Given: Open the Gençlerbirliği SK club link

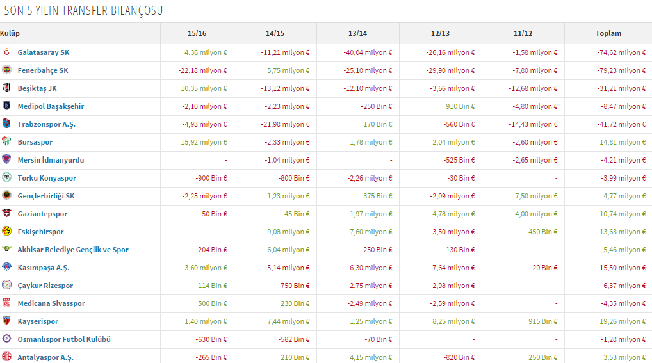Looking at the screenshot, I should [x=46, y=196].
